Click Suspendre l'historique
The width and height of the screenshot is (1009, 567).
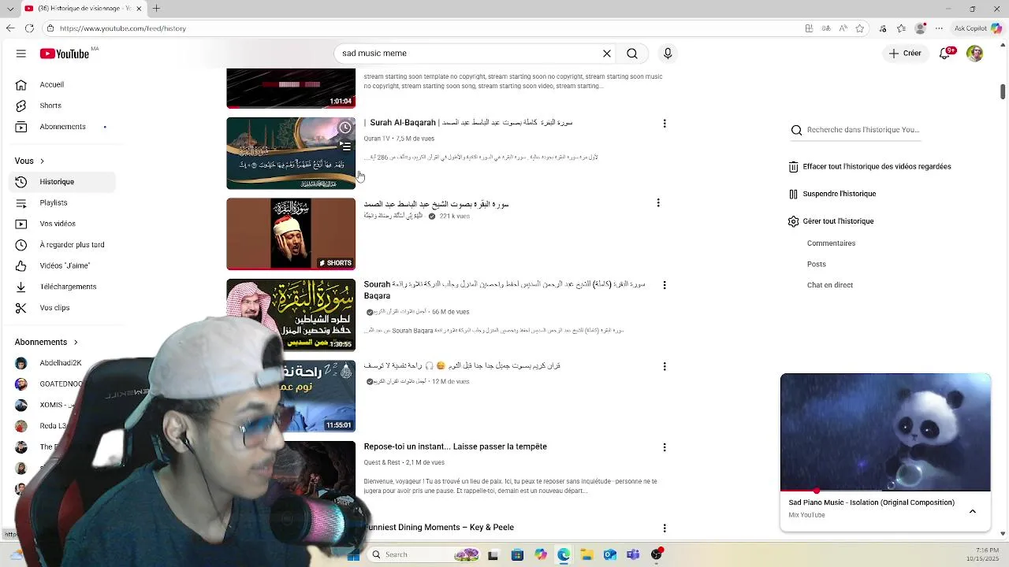pos(832,194)
